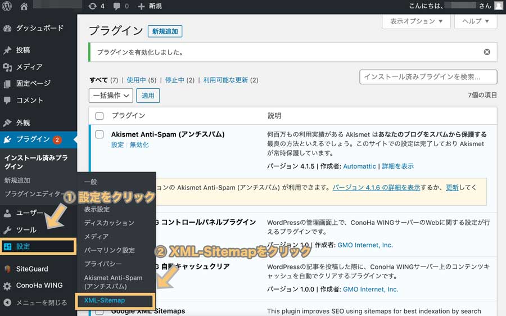Click the 外観 paintbrush icon
The image size is (506, 316).
point(7,123)
